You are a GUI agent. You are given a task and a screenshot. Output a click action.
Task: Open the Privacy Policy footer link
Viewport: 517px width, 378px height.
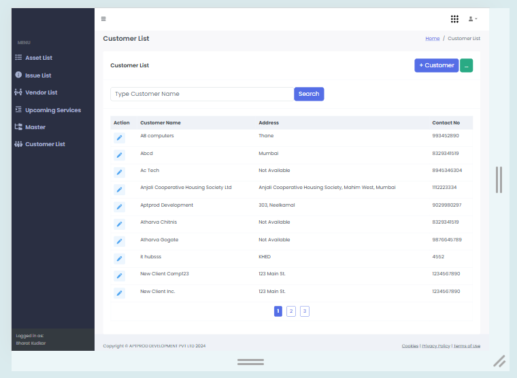pos(435,346)
